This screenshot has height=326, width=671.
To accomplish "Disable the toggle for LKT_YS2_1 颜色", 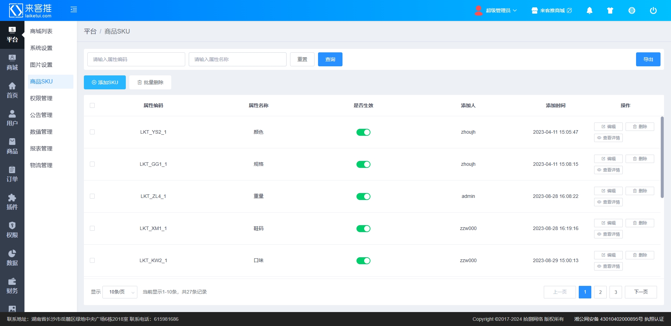I will [363, 132].
